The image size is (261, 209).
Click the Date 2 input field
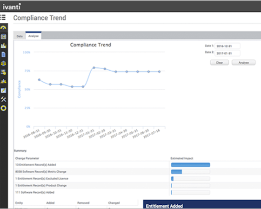(x=228, y=53)
